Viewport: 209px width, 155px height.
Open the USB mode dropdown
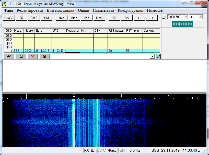point(201,17)
